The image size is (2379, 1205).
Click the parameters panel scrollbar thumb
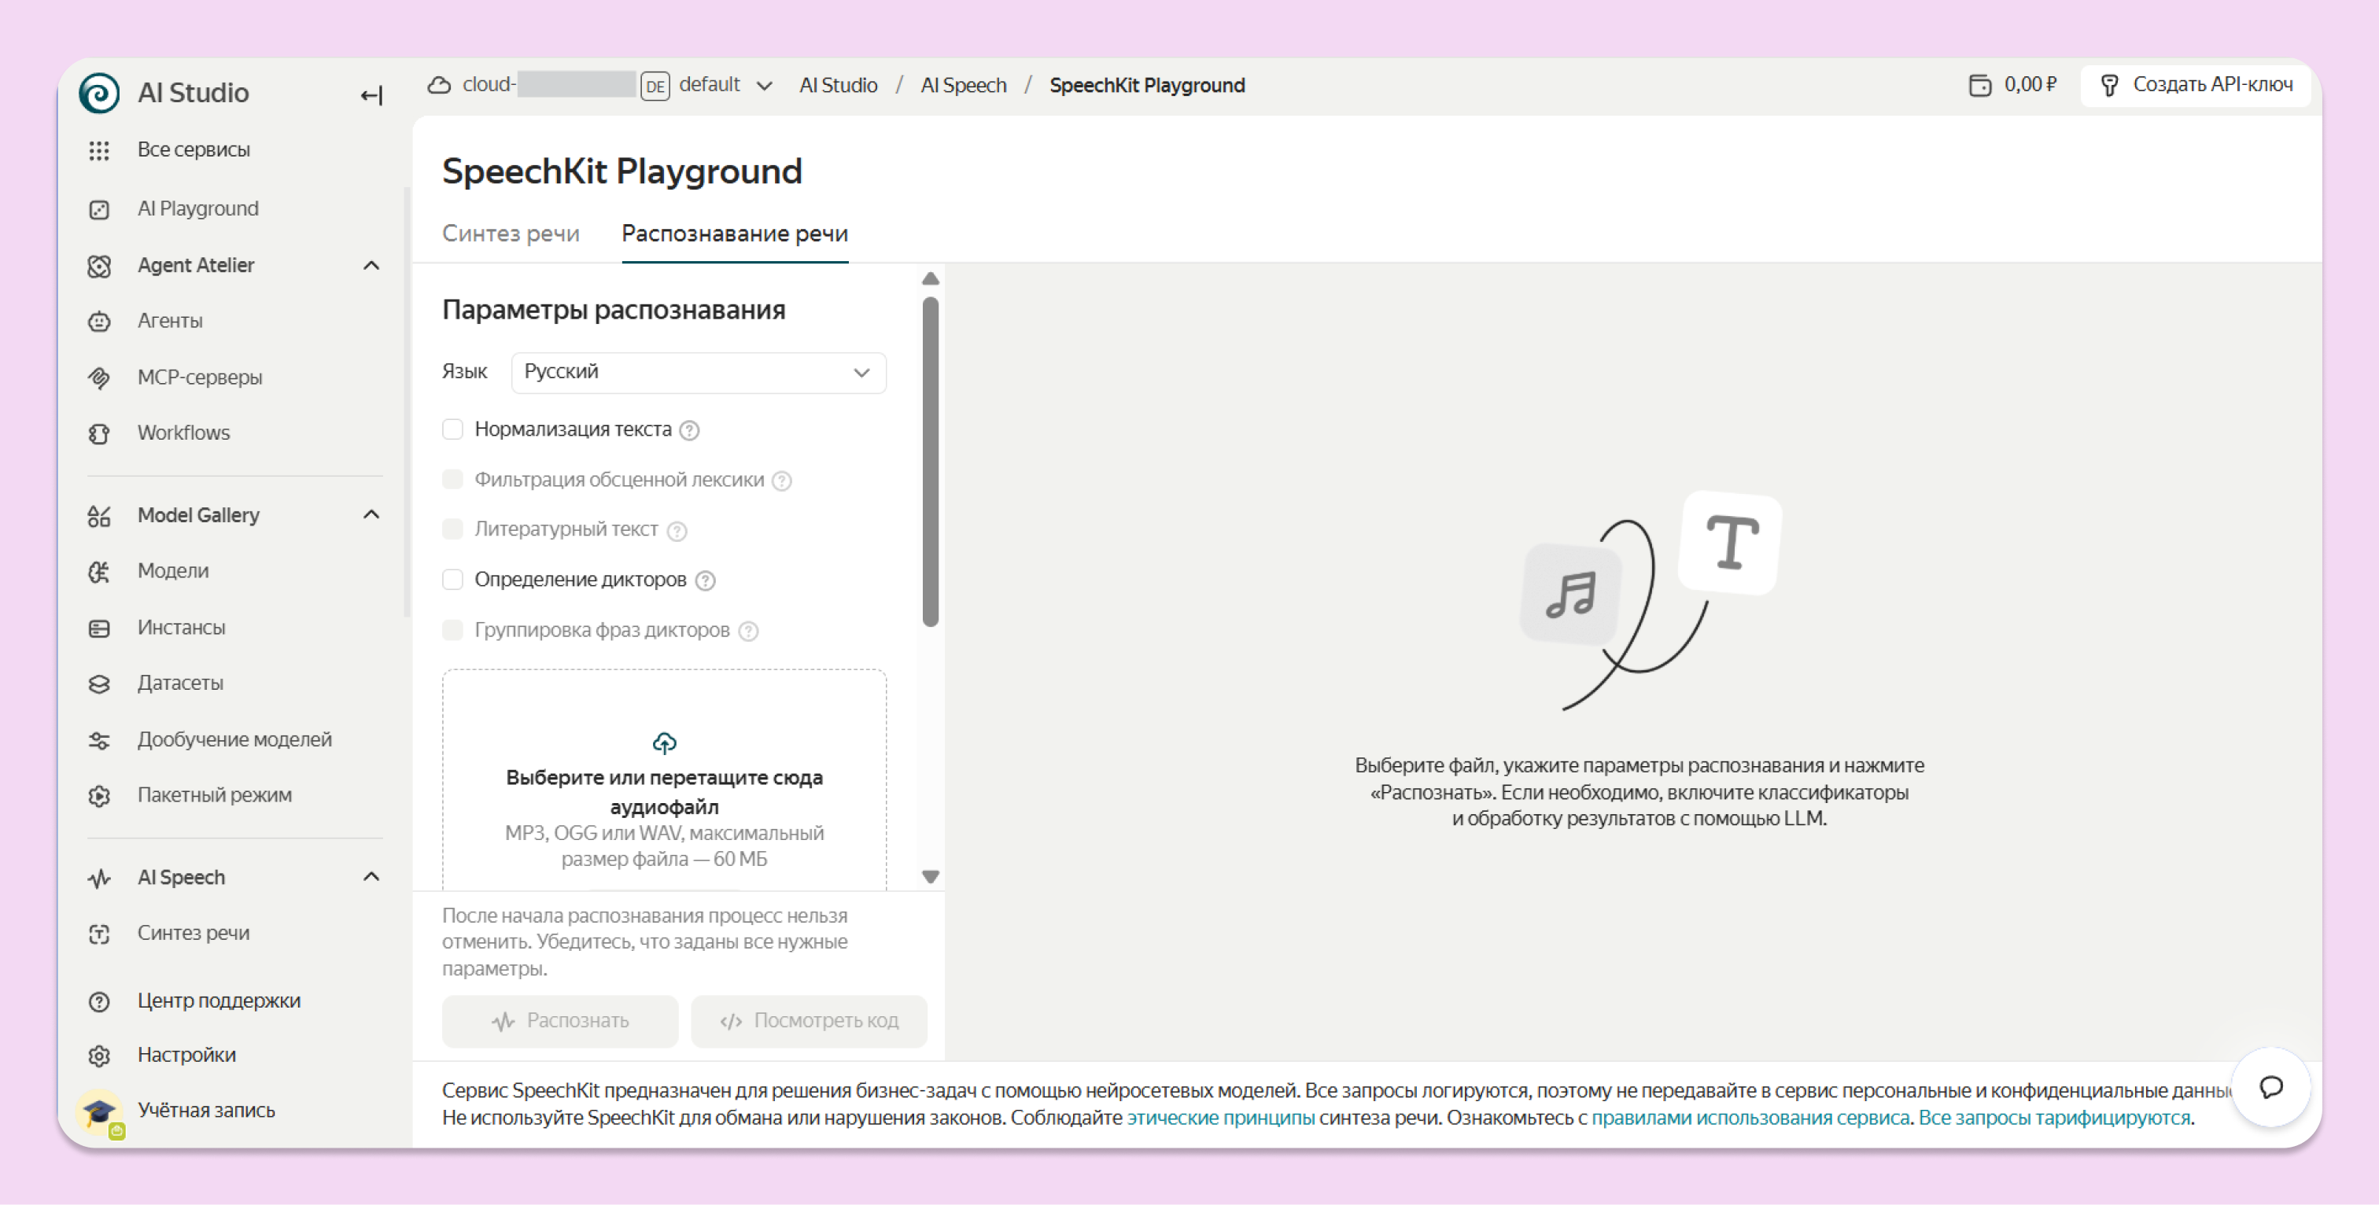931,462
